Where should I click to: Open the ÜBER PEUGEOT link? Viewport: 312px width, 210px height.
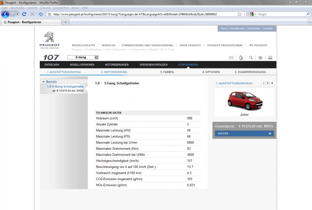coord(190,45)
